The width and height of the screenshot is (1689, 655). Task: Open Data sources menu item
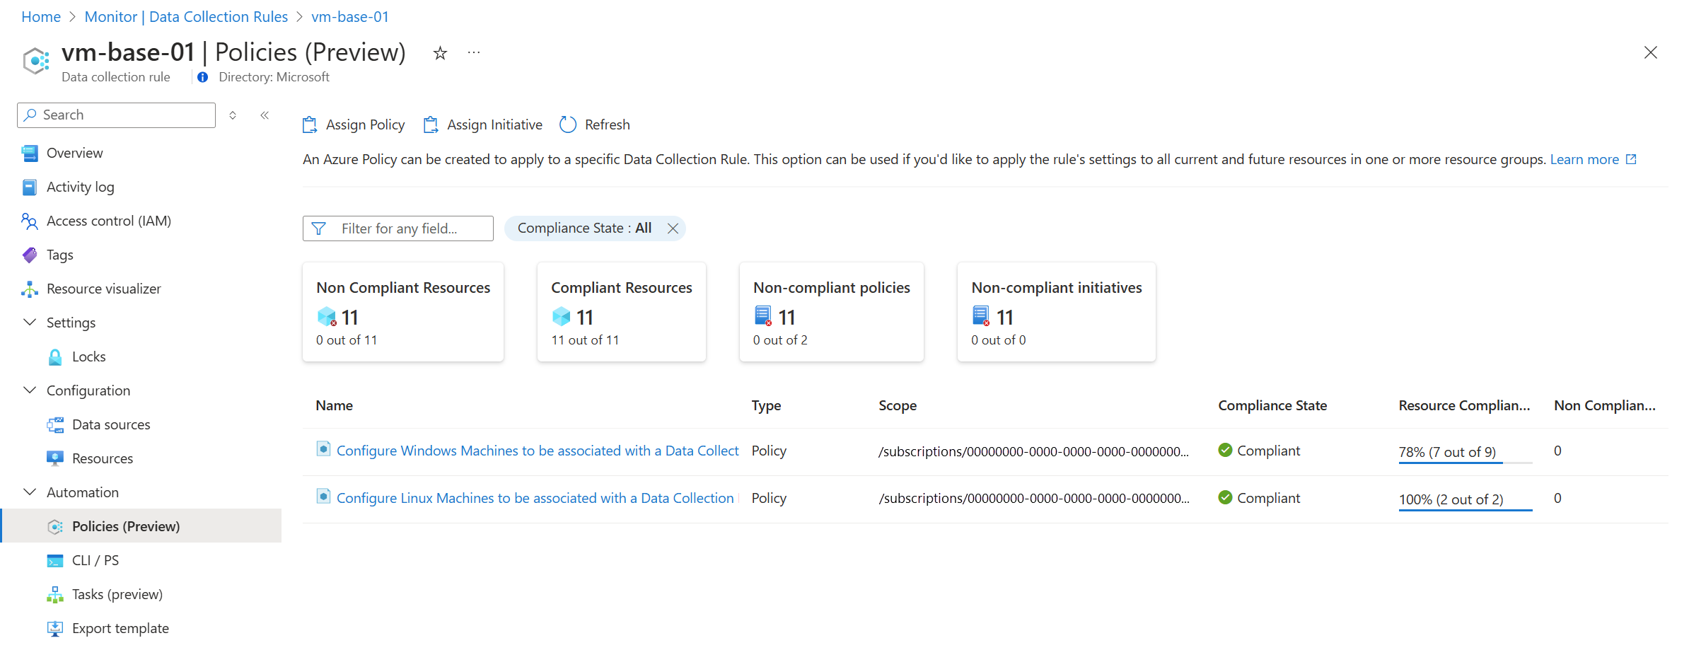click(111, 425)
